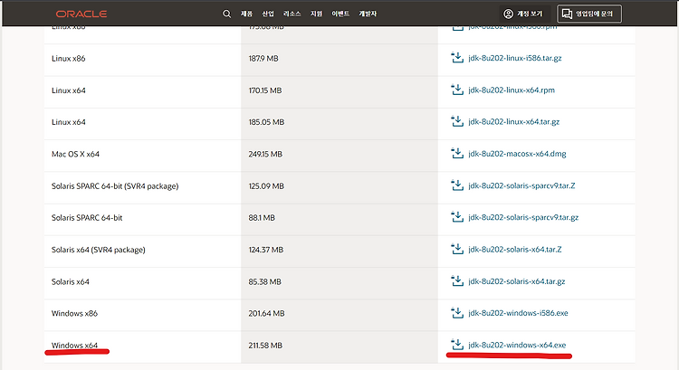Image resolution: width=679 pixels, height=370 pixels.
Task: Select the Solaris x64 label in the 85.38 MB row
Action: 70,281
